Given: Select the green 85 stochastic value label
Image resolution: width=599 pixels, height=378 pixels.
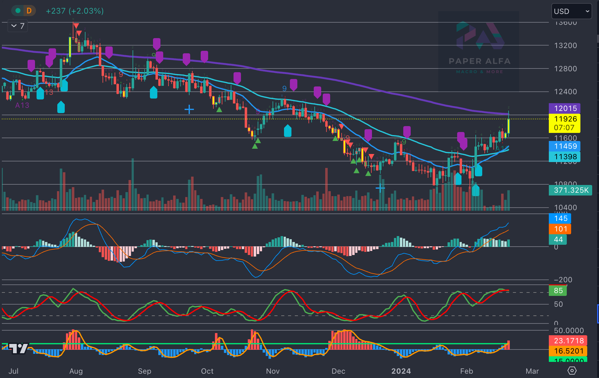Looking at the screenshot, I should (x=558, y=291).
